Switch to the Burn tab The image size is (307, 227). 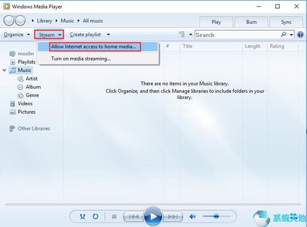pos(251,22)
